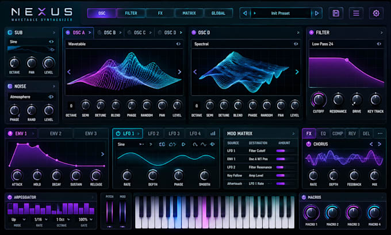Switch to the GLOBAL main tab

[x=218, y=13]
